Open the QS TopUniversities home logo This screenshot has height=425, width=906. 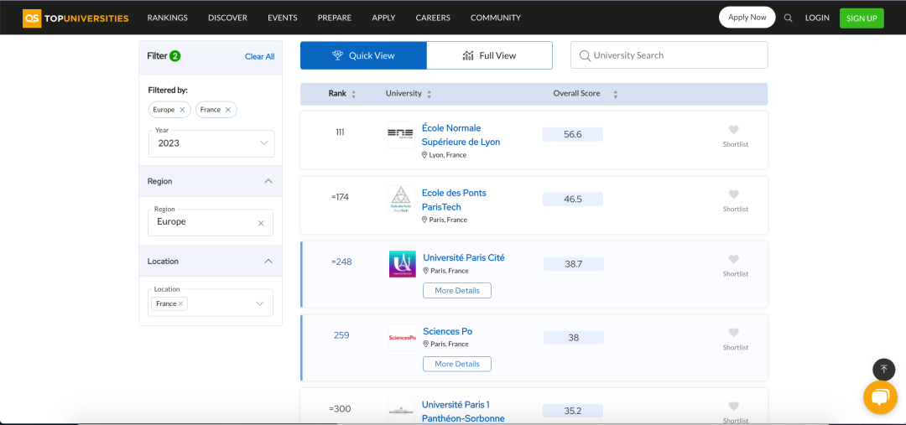75,18
